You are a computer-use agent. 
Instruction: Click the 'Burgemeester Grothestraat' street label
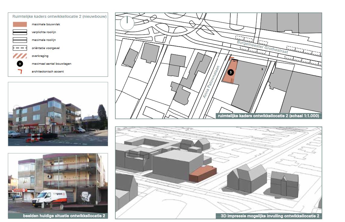tap(262, 47)
